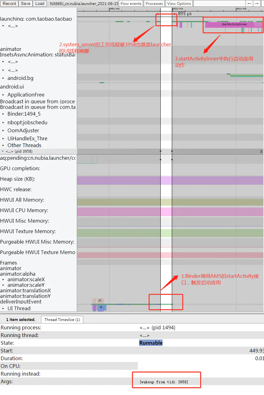Click the android.ui track label
264x395 pixels.
[12, 87]
